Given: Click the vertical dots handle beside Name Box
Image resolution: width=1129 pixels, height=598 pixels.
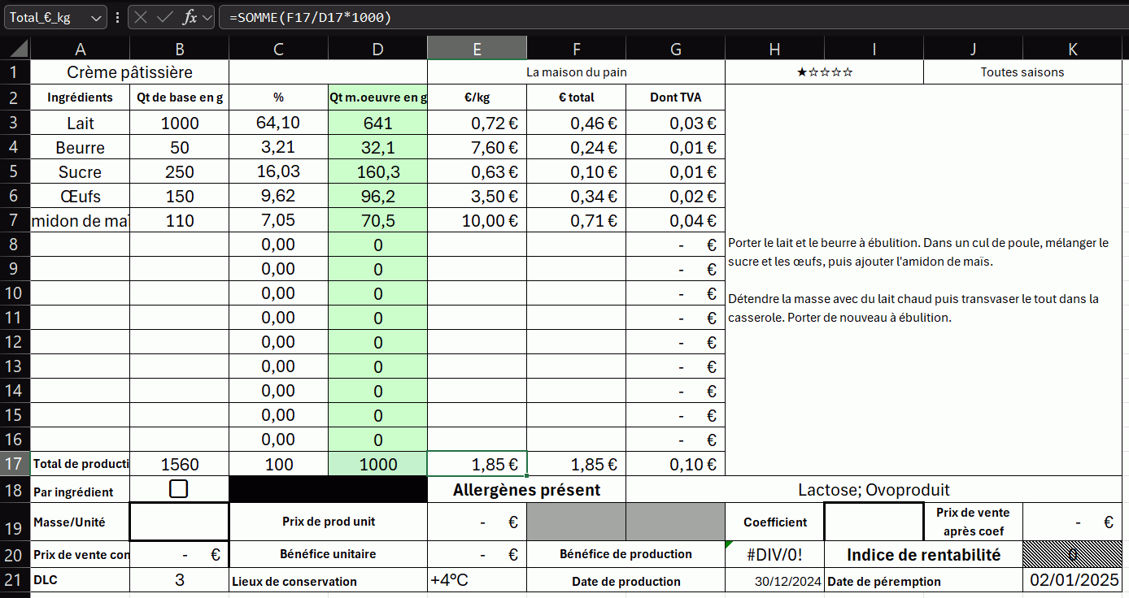Looking at the screenshot, I should point(118,17).
